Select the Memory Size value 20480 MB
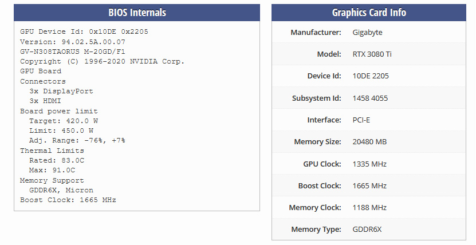This screenshot has height=245, width=476. tap(369, 142)
